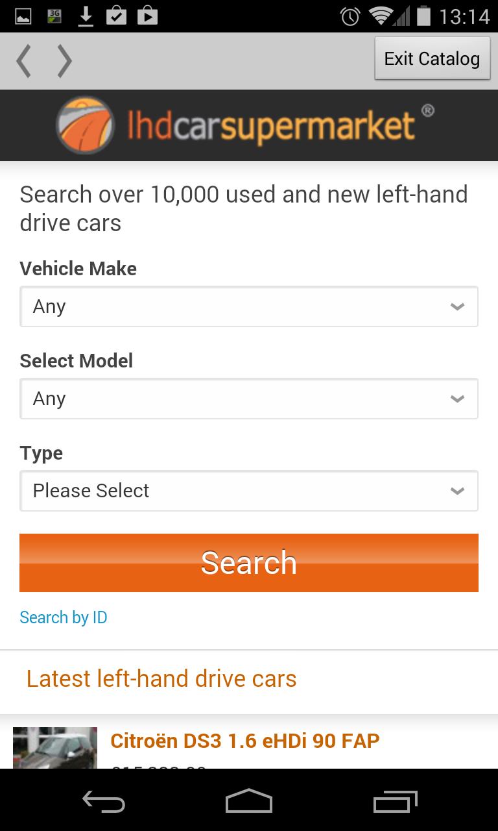Open the Citroën DS3 1.6 eHDi listing
498x831 pixels.
coord(245,741)
